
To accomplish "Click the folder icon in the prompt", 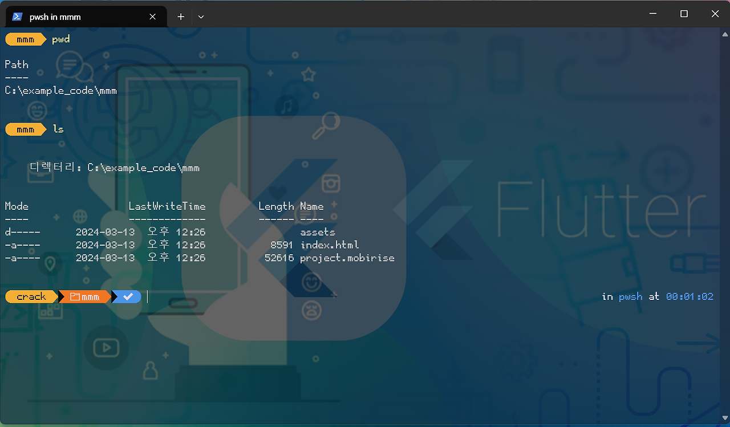I will (x=75, y=296).
